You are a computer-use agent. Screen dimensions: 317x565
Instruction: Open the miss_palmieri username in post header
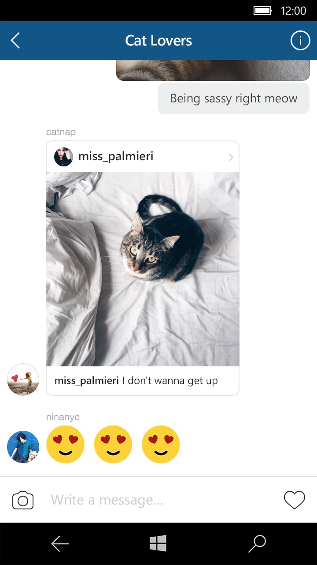click(x=116, y=156)
